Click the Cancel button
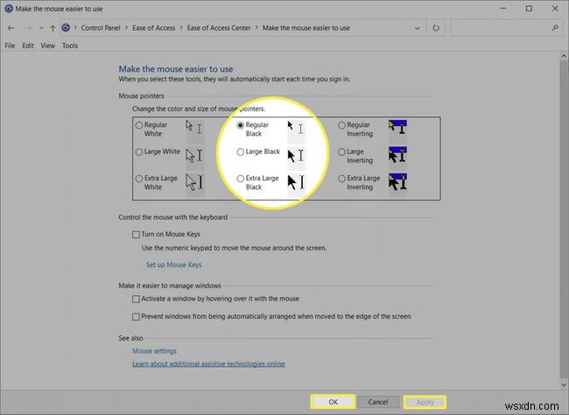The height and width of the screenshot is (415, 569). tap(378, 402)
